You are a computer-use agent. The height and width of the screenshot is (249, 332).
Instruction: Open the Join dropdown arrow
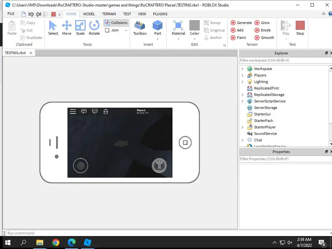pos(126,30)
